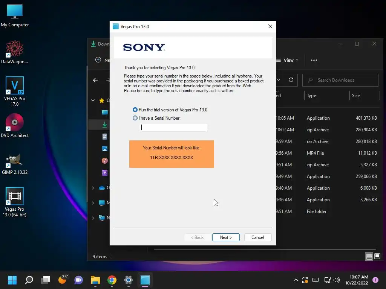Select Videos in Explorer sidebar
Viewport: 386px width, 289px height.
point(105,172)
